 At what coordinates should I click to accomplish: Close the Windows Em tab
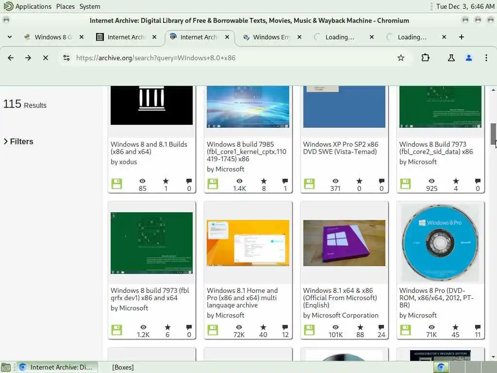coord(299,37)
